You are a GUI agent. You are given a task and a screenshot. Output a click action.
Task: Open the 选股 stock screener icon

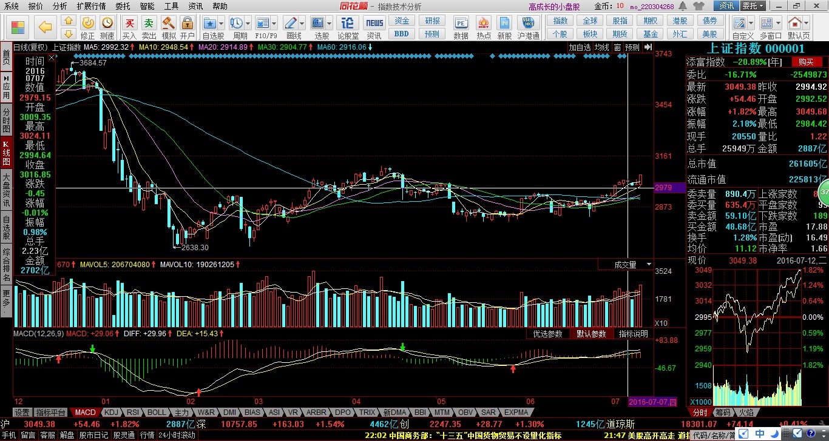tap(318, 23)
